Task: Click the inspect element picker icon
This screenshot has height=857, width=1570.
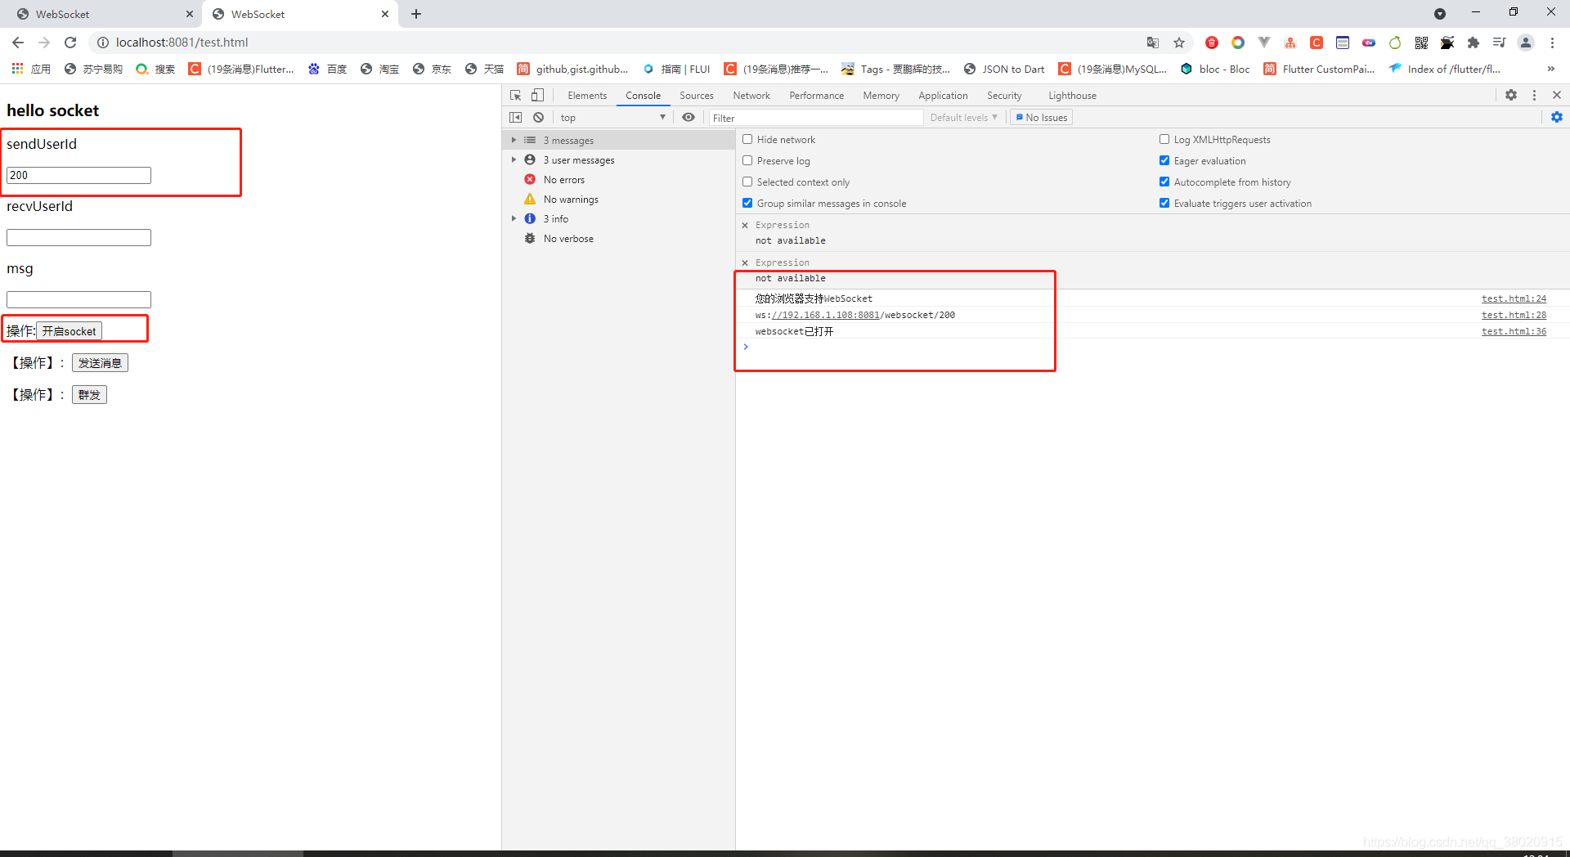Action: point(515,96)
